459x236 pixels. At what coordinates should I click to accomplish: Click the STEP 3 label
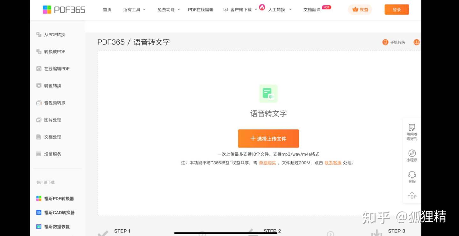(397, 231)
